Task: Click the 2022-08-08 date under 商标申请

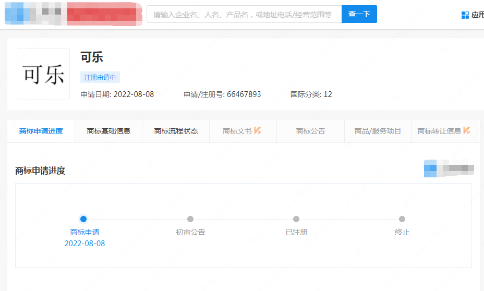Action: coord(84,244)
